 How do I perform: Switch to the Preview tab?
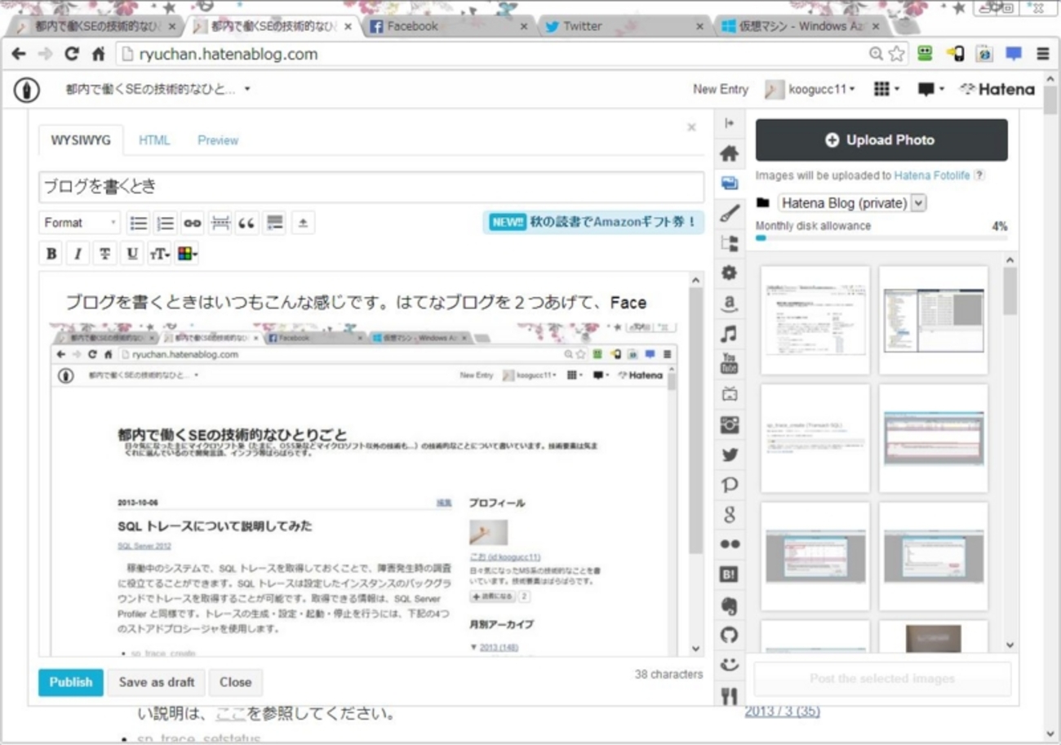[218, 140]
